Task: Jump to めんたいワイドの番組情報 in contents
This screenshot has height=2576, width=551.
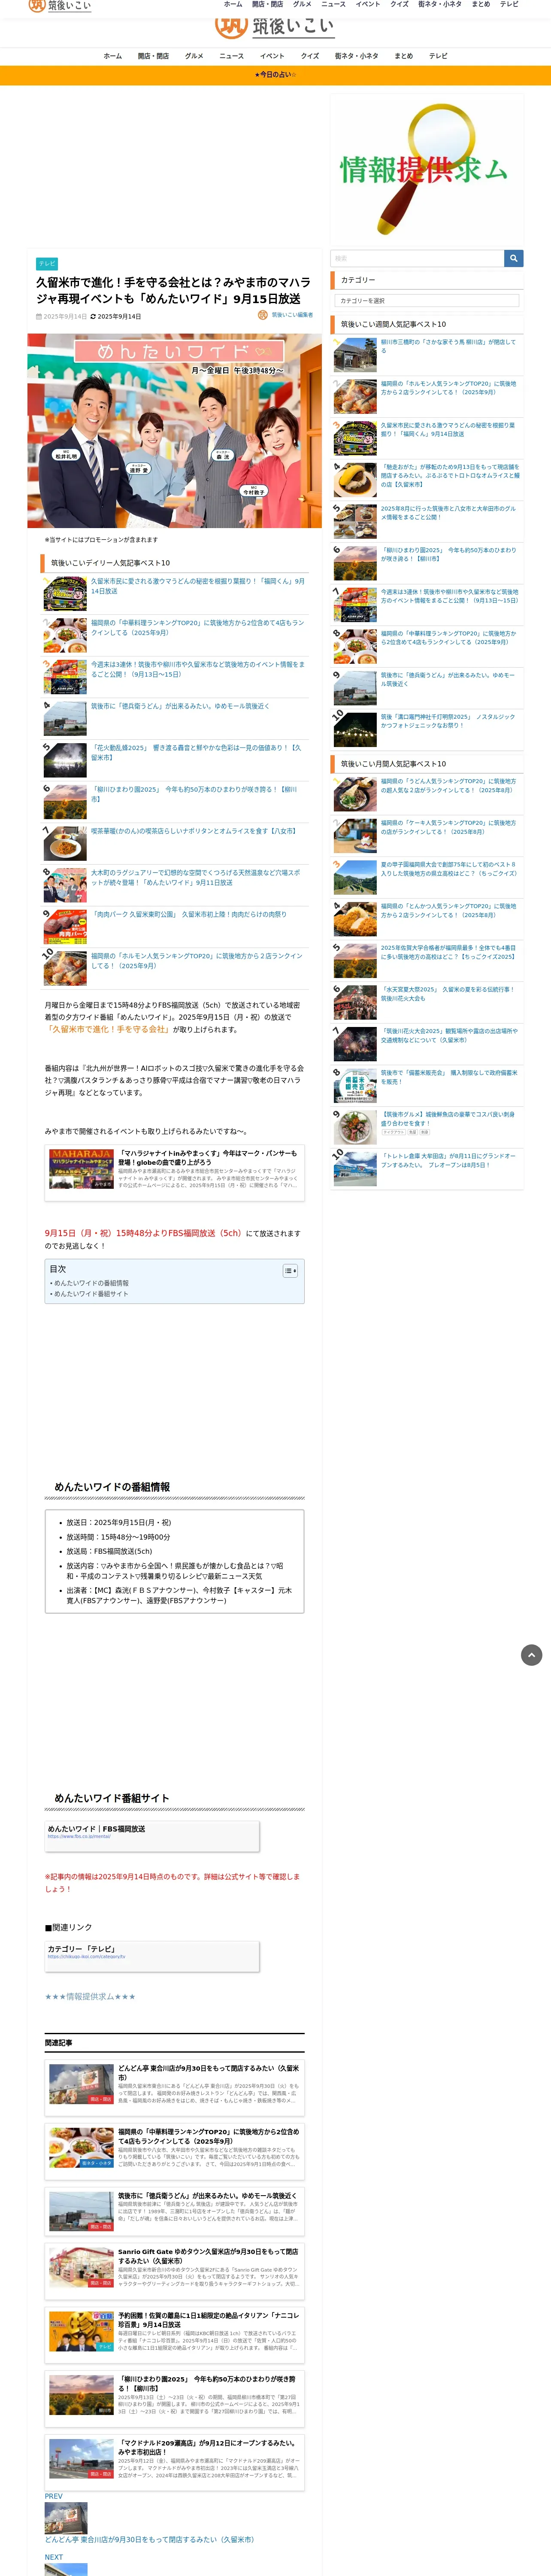Action: pos(91,1283)
